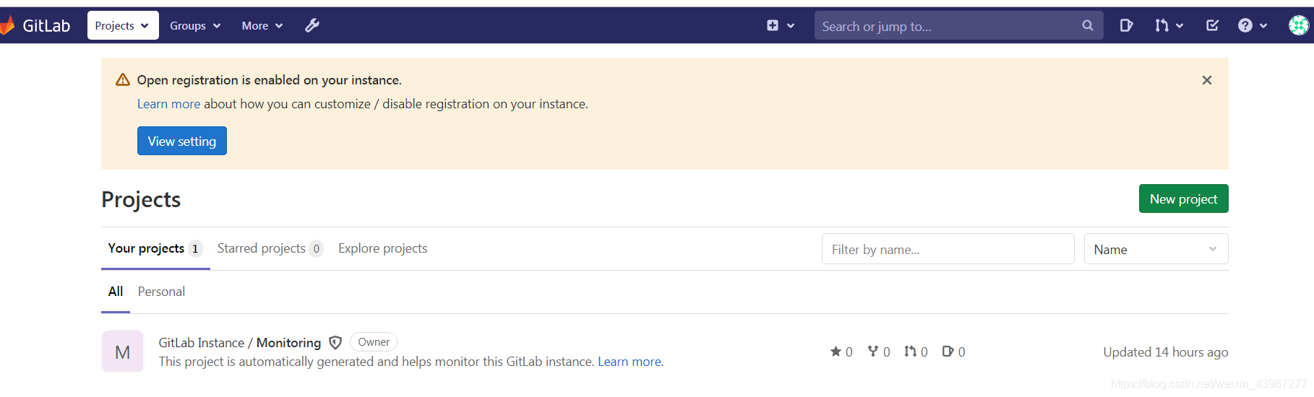Click the Projects page heading

click(x=141, y=199)
